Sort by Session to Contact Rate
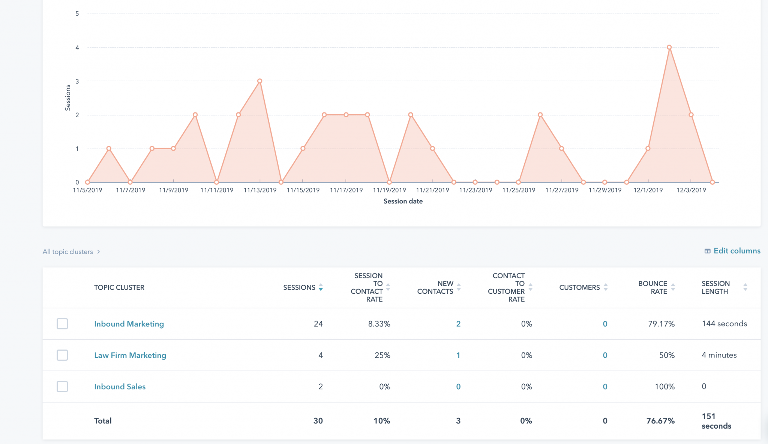Screen dimensions: 768x444 pos(388,288)
